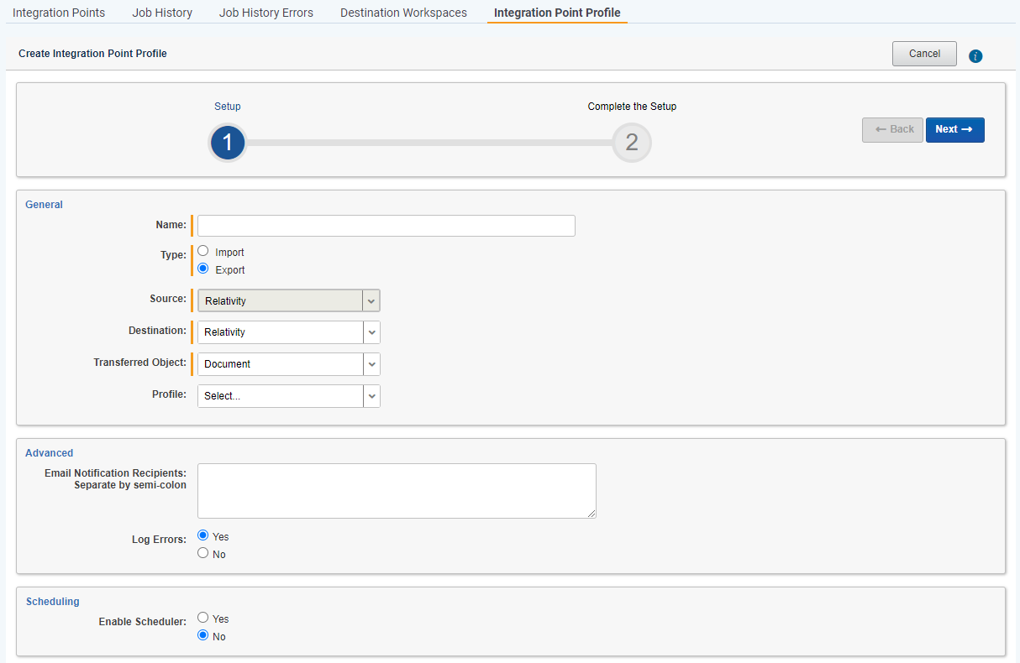Image resolution: width=1020 pixels, height=663 pixels.
Task: Click the Advanced section heading
Action: [49, 453]
